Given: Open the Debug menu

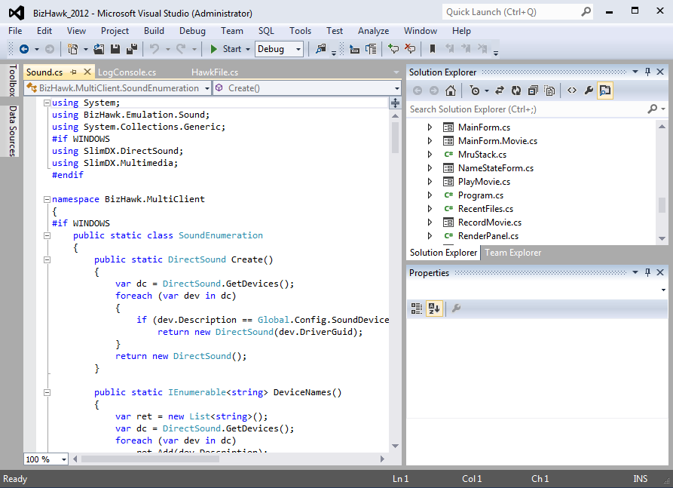Looking at the screenshot, I should coord(192,31).
